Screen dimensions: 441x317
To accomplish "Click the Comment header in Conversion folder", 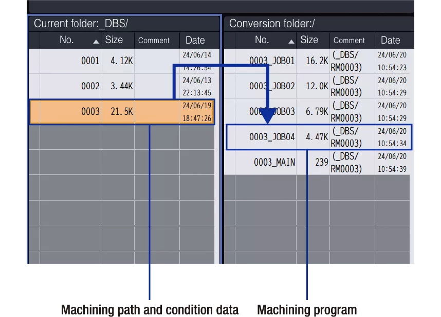I will [x=349, y=41].
